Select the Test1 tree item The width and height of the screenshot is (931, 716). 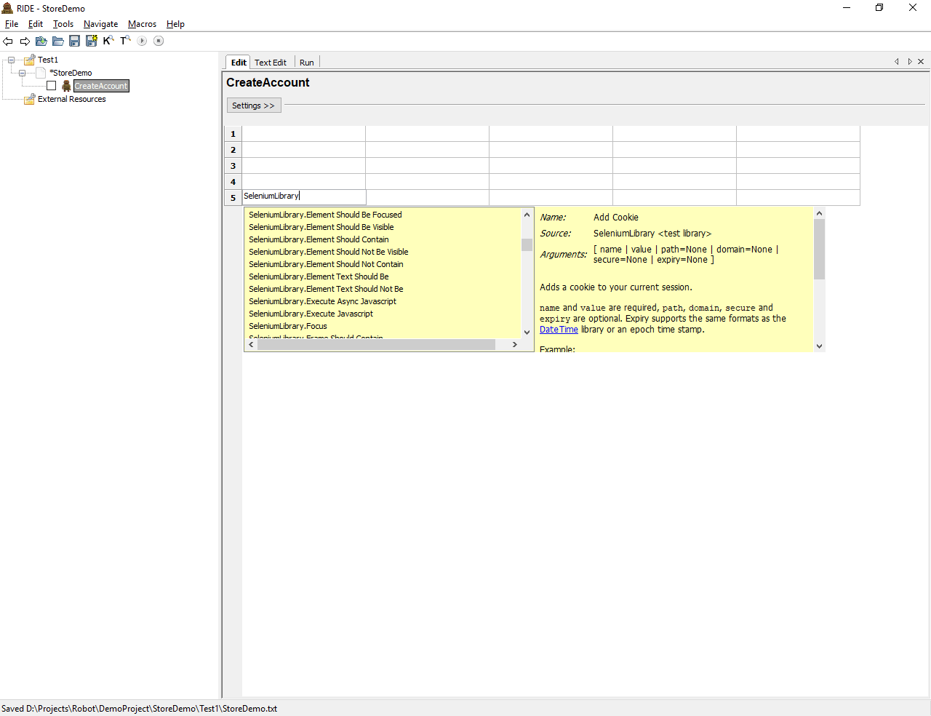click(x=48, y=60)
